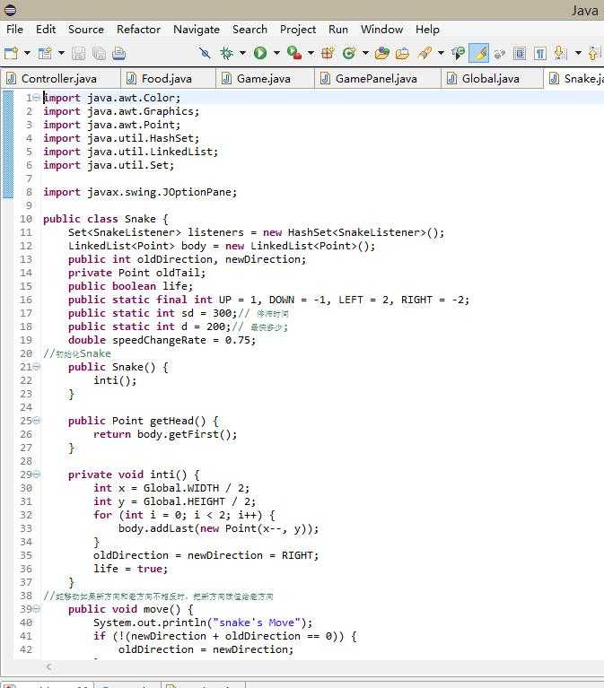Click the New wizard icon
Viewport: 604px width, 688px height.
point(11,53)
